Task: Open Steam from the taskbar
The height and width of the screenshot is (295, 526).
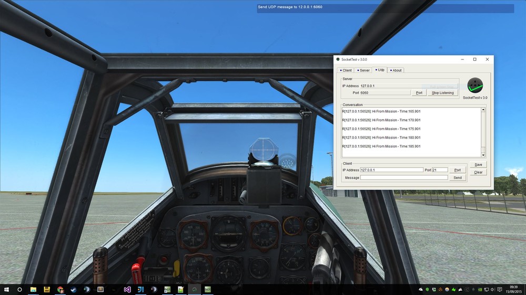Action: click(74, 290)
